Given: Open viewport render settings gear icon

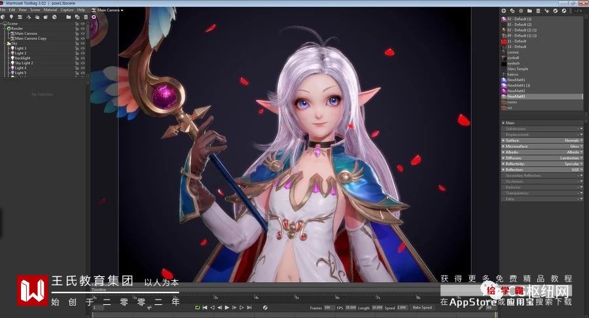Looking at the screenshot, I should tap(94, 17).
